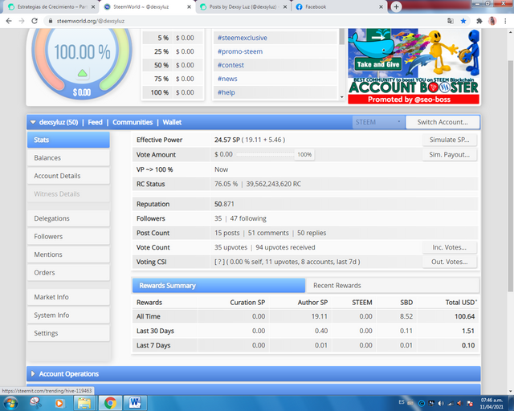Open Settings in the sidebar
Image resolution: width=514 pixels, height=411 pixels.
pos(68,333)
